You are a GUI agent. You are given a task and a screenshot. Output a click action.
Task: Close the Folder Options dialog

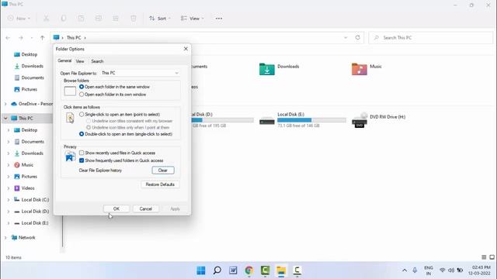coord(186,49)
